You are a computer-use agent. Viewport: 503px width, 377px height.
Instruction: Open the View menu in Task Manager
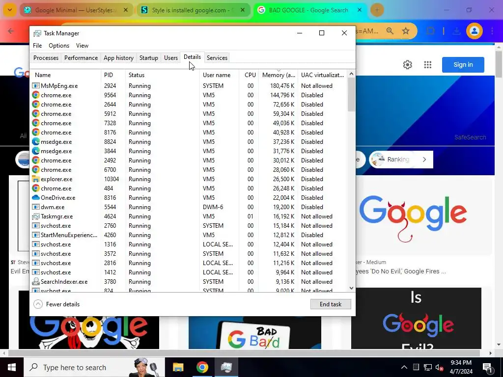[82, 46]
